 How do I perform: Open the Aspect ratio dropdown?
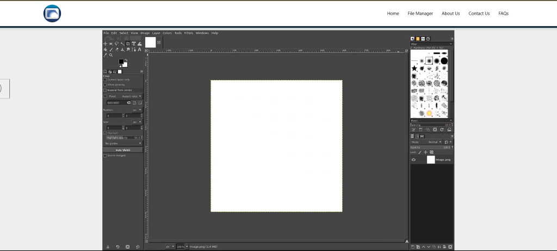[131, 96]
